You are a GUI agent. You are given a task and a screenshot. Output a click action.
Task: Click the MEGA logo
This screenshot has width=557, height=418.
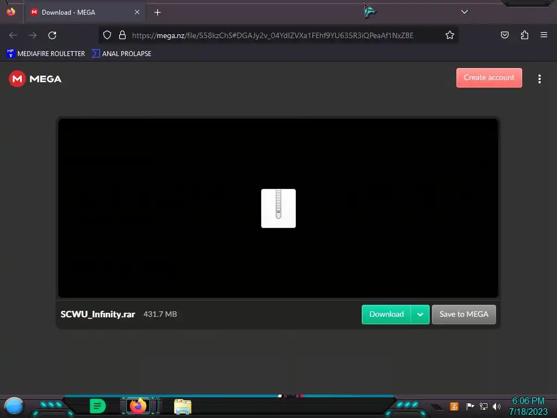click(35, 78)
